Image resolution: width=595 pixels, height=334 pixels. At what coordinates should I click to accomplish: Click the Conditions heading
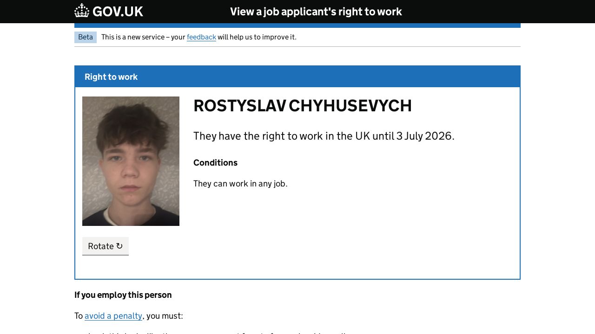(x=215, y=163)
